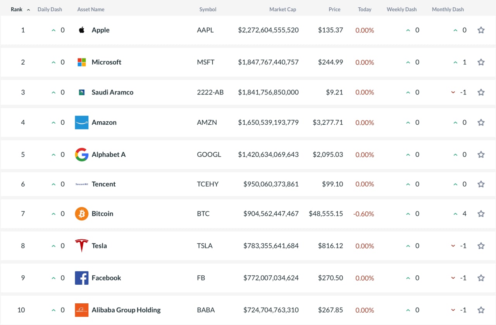Sort table by Market Cap header
The image size is (496, 325).
click(282, 9)
